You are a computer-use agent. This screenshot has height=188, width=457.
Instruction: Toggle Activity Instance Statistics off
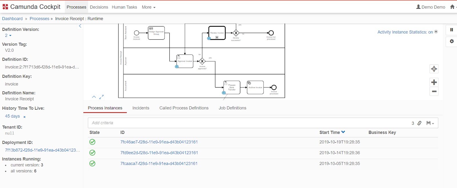coord(436,32)
